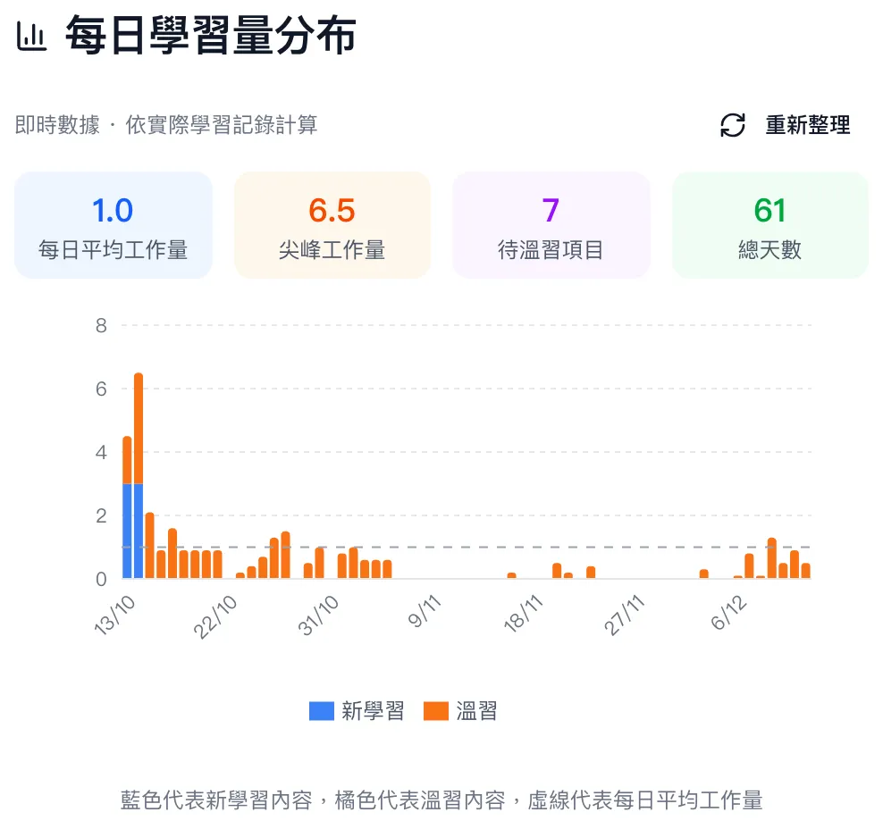Click the 13/10 x-axis date label
The width and height of the screenshot is (883, 829).
tap(115, 615)
